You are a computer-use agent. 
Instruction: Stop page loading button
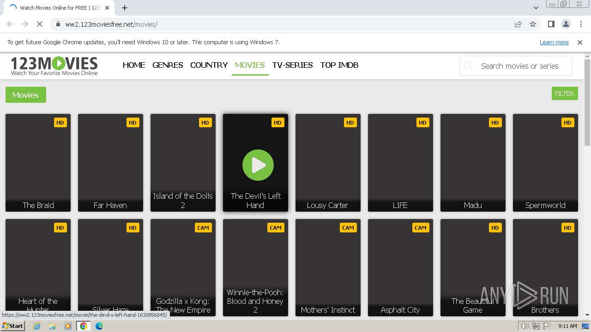point(40,24)
